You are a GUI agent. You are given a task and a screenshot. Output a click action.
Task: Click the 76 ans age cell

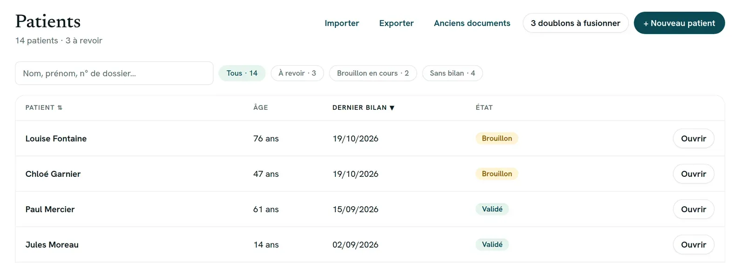266,138
